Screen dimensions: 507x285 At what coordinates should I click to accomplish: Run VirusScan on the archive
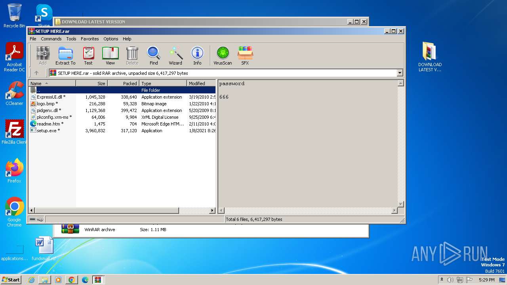[x=223, y=55]
